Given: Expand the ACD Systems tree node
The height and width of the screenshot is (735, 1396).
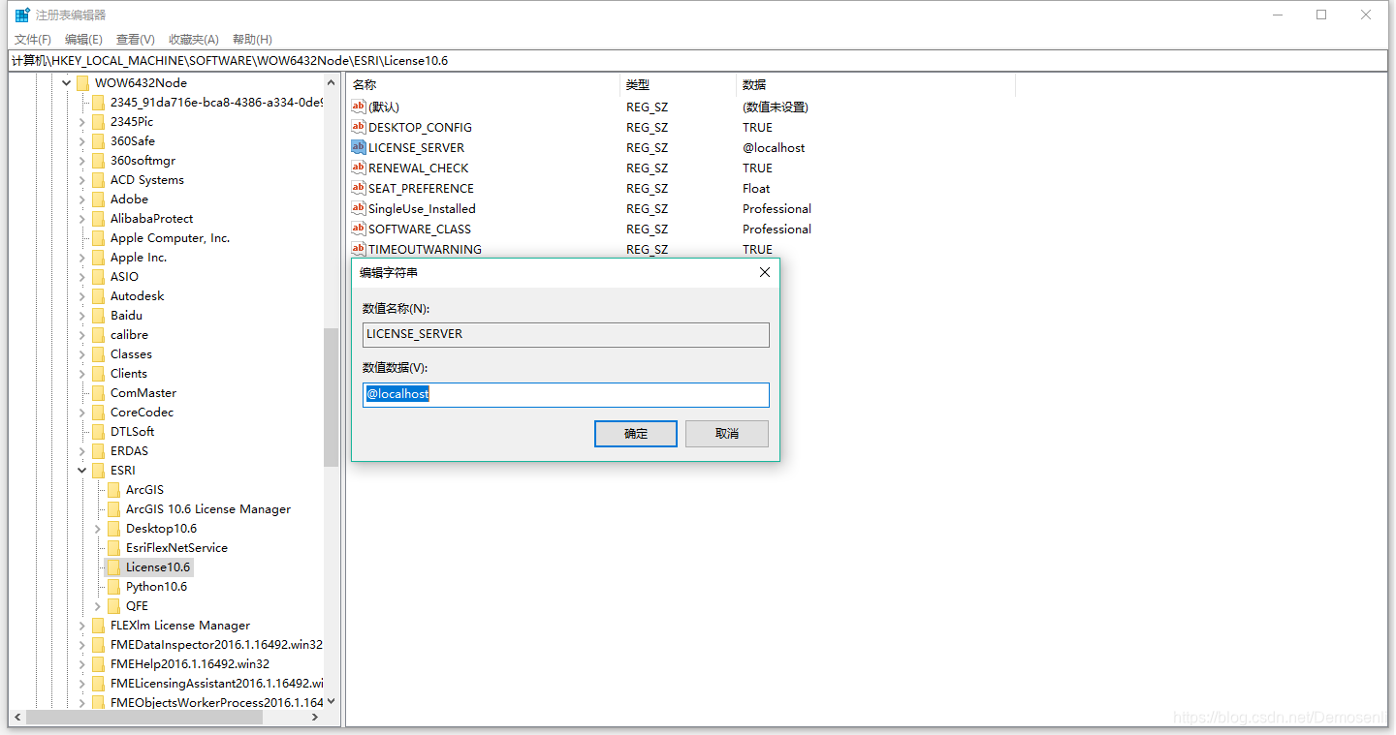Looking at the screenshot, I should [81, 179].
